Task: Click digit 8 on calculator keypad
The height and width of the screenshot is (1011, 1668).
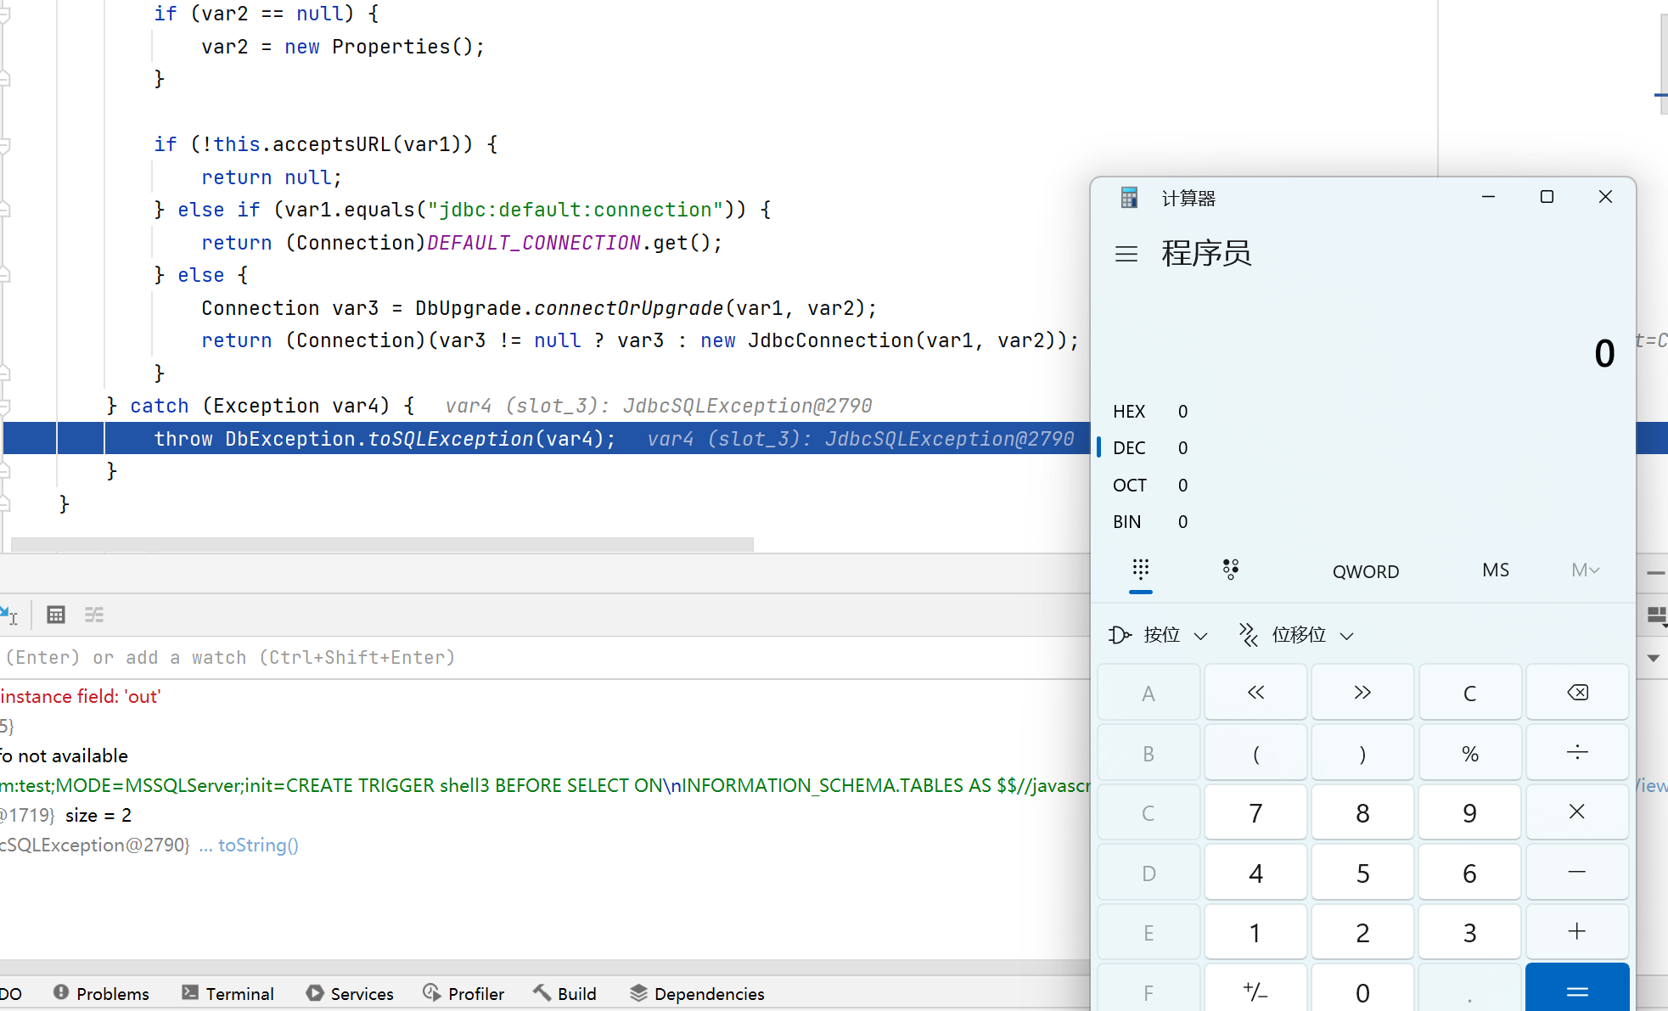Action: pyautogui.click(x=1362, y=812)
